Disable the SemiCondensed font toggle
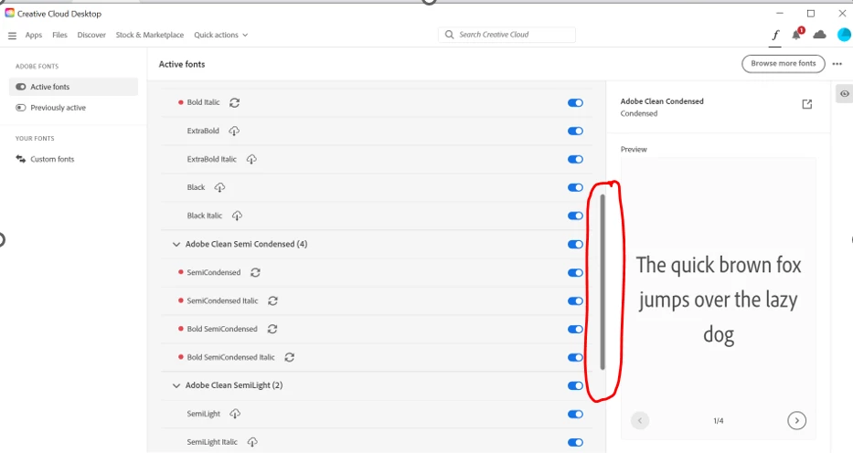This screenshot has height=453, width=853. (575, 273)
